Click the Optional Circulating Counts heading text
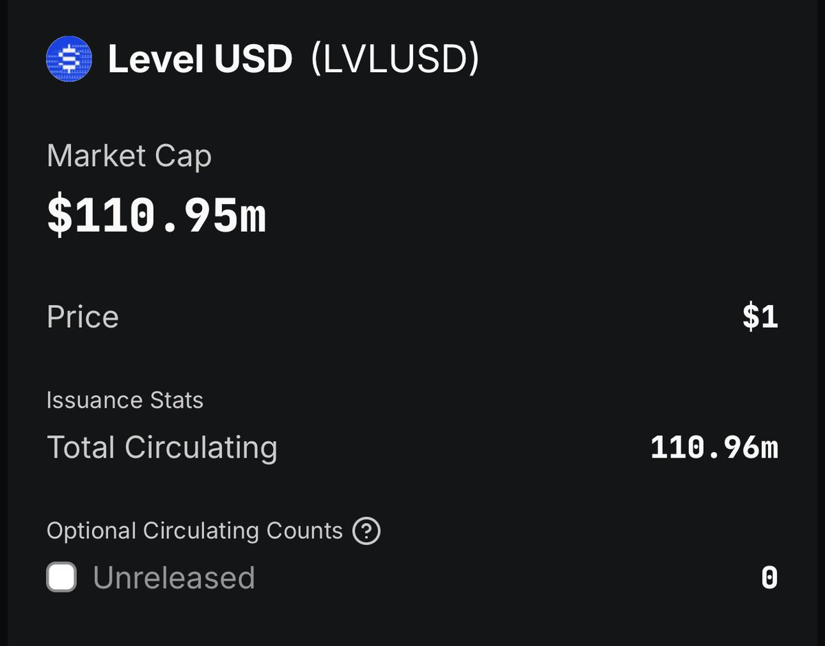Screen dimensions: 825x646 (195, 531)
